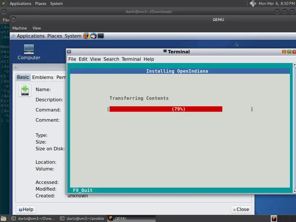Open the guest Applications menu

[31, 36]
